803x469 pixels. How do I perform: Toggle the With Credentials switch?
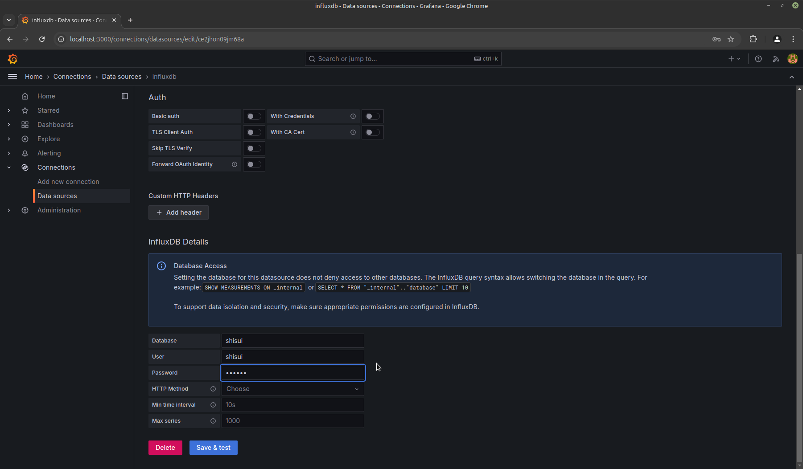373,116
